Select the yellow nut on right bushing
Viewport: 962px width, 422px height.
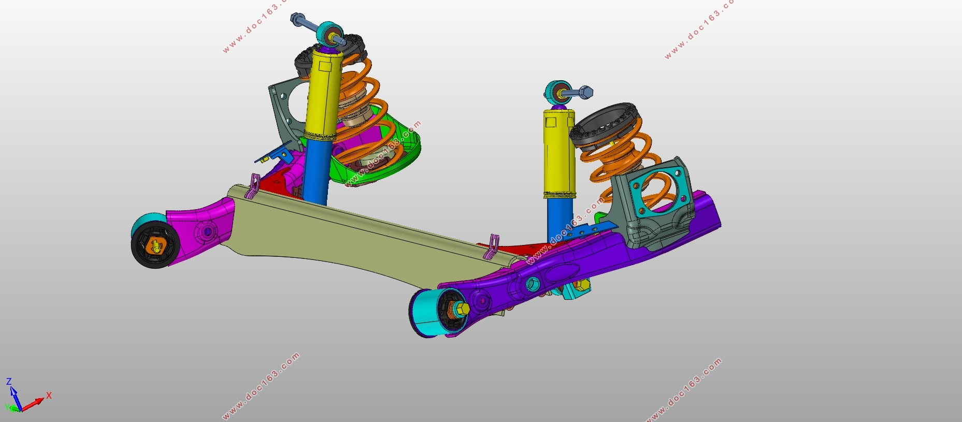[x=464, y=309]
